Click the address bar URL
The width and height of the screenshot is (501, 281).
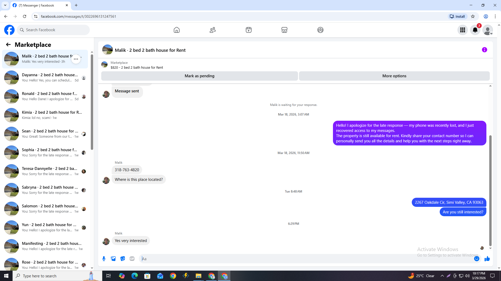pos(79,16)
